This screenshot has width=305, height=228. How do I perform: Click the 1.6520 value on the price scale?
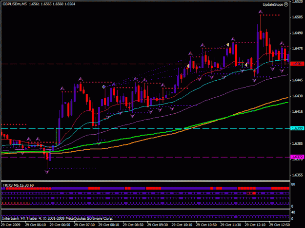(297, 1)
